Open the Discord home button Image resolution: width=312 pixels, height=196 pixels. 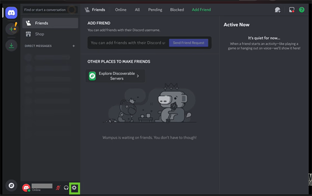click(11, 12)
